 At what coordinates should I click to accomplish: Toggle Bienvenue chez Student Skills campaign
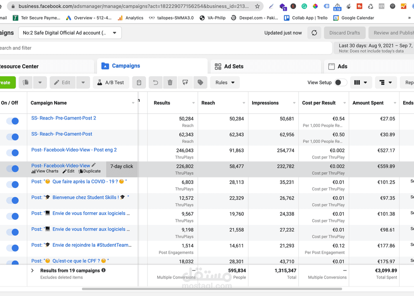point(13,200)
